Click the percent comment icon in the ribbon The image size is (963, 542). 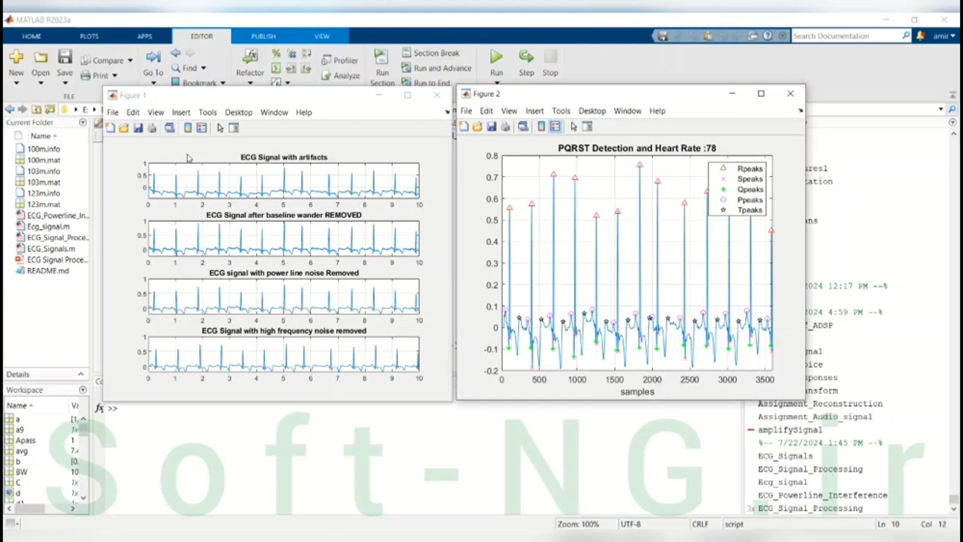point(276,53)
